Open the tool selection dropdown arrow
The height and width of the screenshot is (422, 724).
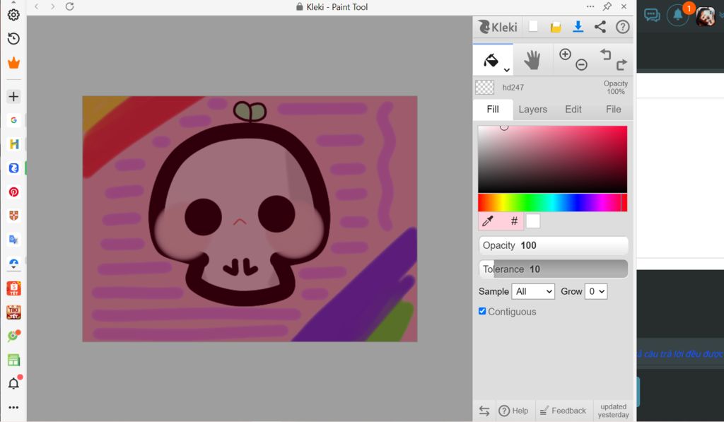pyautogui.click(x=506, y=70)
